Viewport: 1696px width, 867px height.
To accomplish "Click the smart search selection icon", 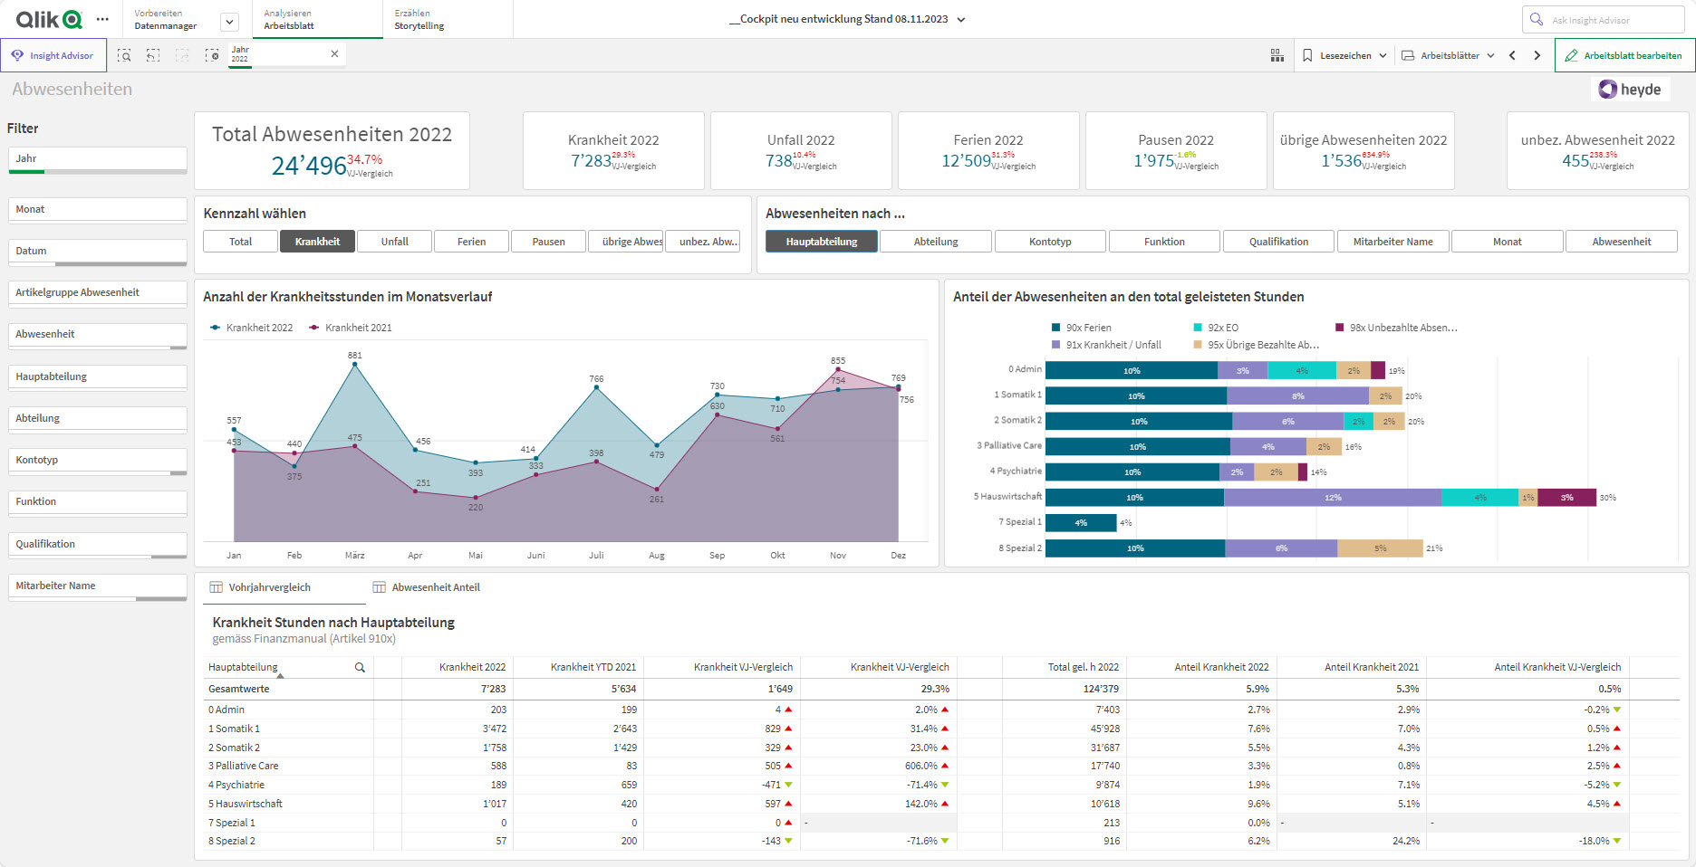I will 124,55.
